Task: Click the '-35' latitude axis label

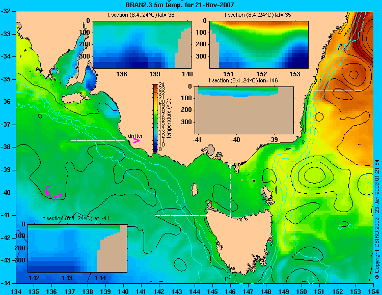Action: pos(6,79)
